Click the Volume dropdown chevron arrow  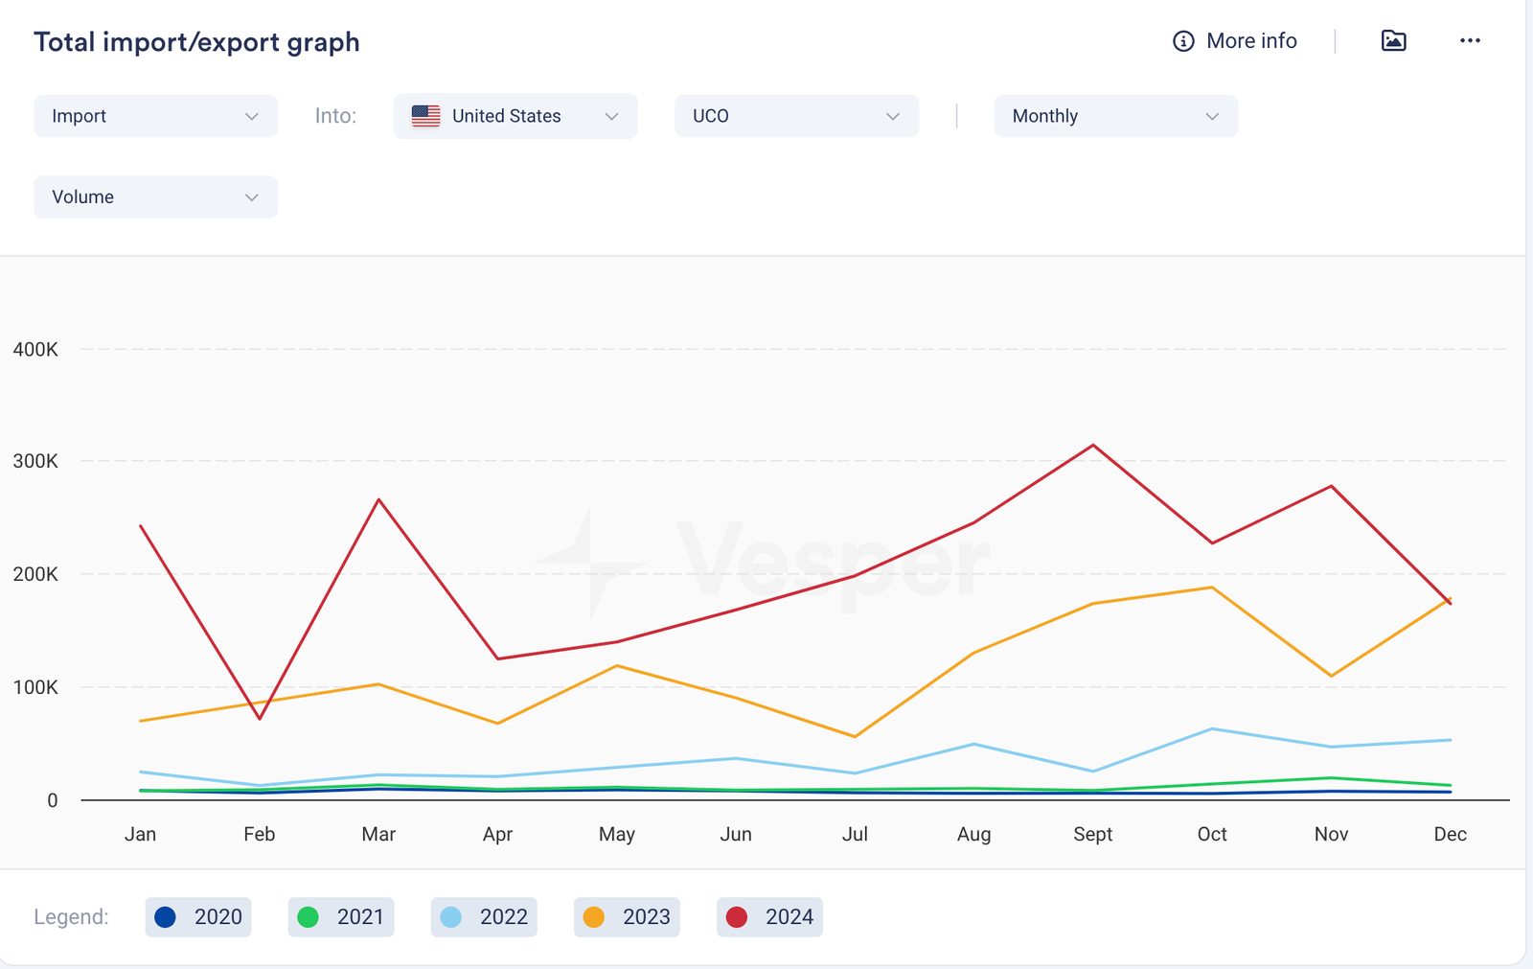[251, 197]
